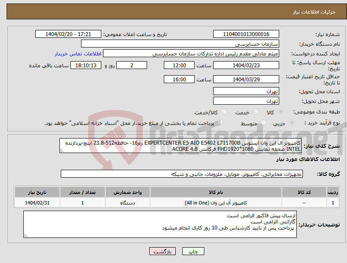Click the سازمان حسابرسی buyer name field

(180, 44)
